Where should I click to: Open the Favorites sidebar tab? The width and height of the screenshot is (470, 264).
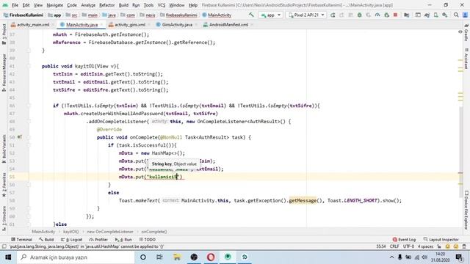click(4, 185)
